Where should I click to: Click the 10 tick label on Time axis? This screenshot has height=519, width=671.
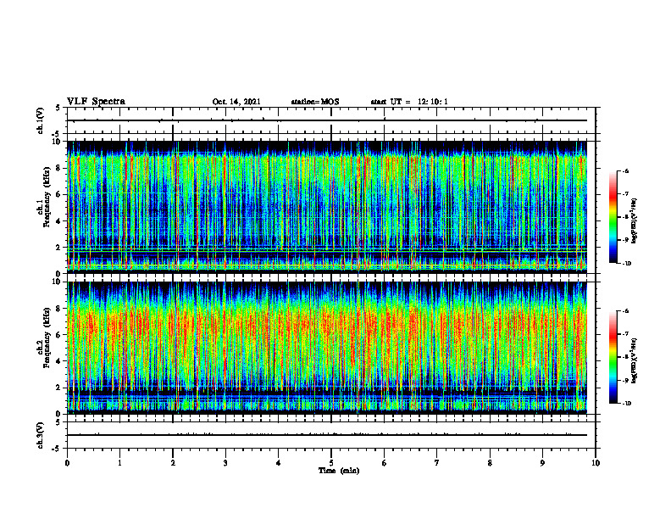tap(596, 463)
